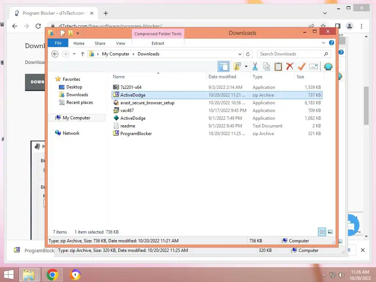
Task: Open the Windows Start button
Action: click(9, 275)
